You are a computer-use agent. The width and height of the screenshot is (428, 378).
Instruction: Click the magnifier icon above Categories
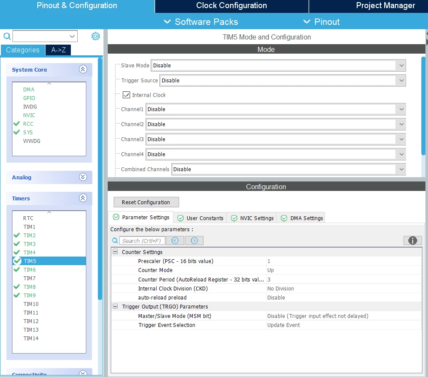click(x=7, y=36)
